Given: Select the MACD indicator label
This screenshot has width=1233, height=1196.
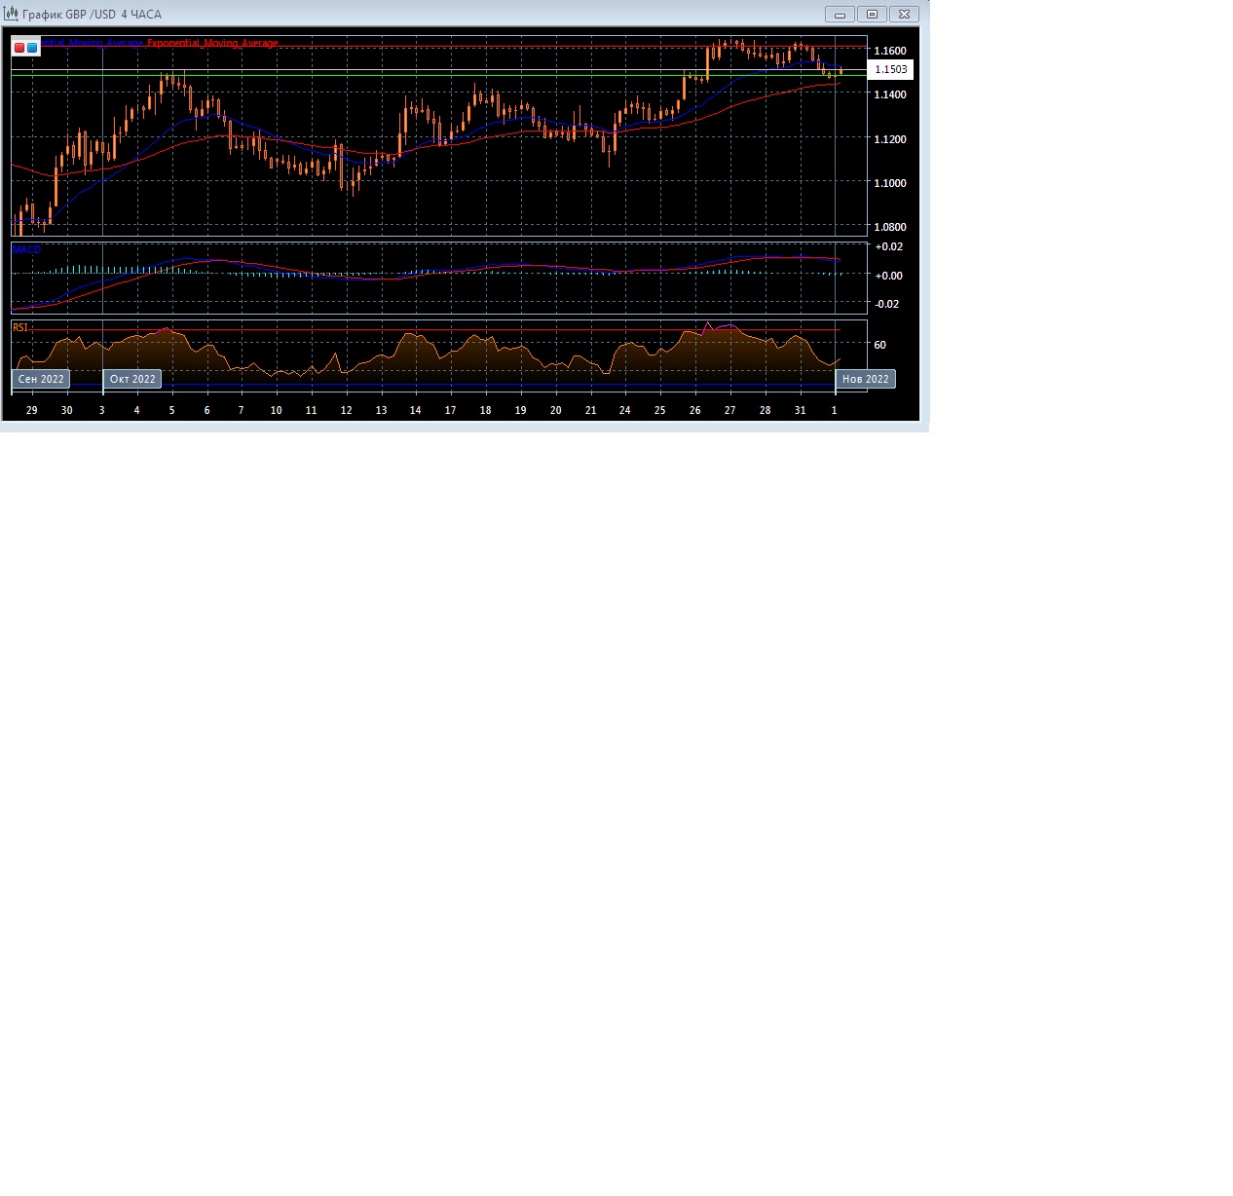Looking at the screenshot, I should tap(26, 250).
